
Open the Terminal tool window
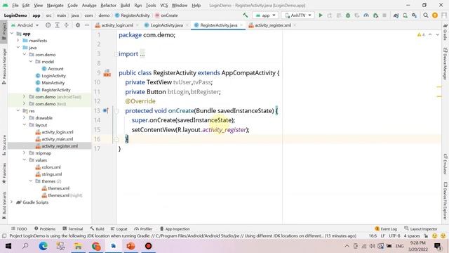pyautogui.click(x=73, y=228)
